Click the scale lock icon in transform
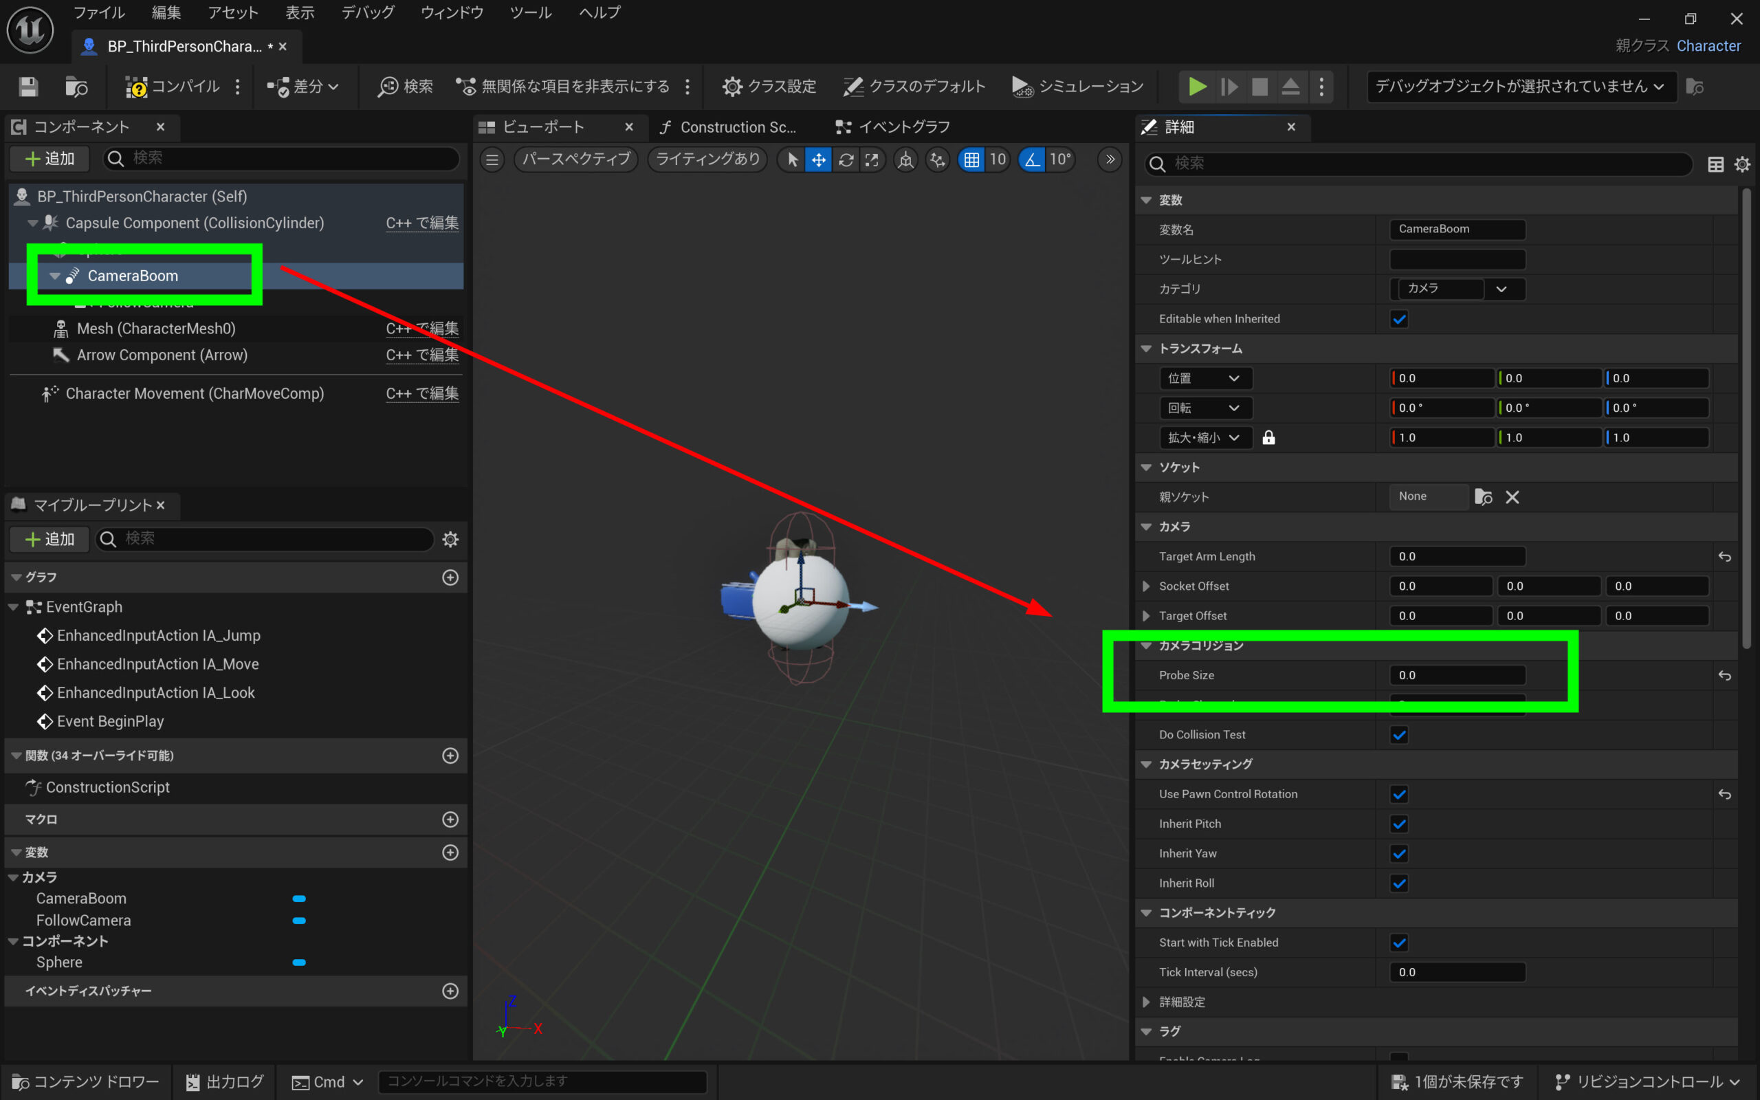This screenshot has height=1100, width=1760. [x=1268, y=437]
